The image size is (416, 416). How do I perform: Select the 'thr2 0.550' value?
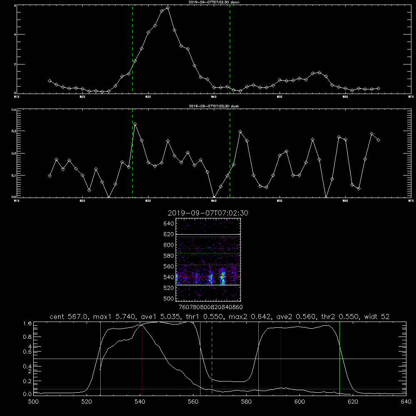point(340,317)
